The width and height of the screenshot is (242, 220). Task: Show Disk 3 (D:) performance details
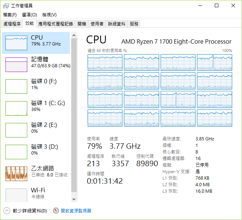(16, 152)
